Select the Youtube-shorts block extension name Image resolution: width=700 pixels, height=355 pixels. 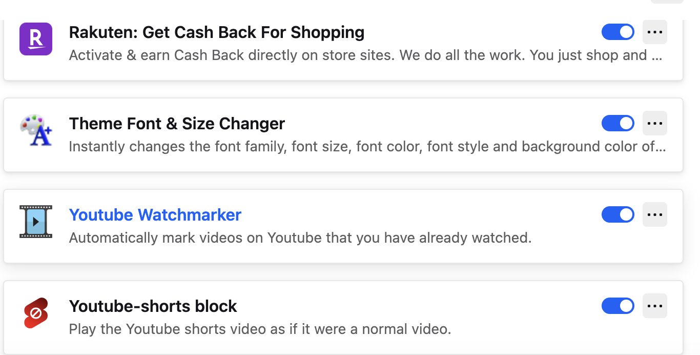tap(153, 306)
